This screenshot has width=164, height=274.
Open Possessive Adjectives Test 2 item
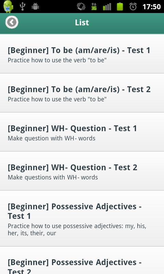[x=82, y=260]
